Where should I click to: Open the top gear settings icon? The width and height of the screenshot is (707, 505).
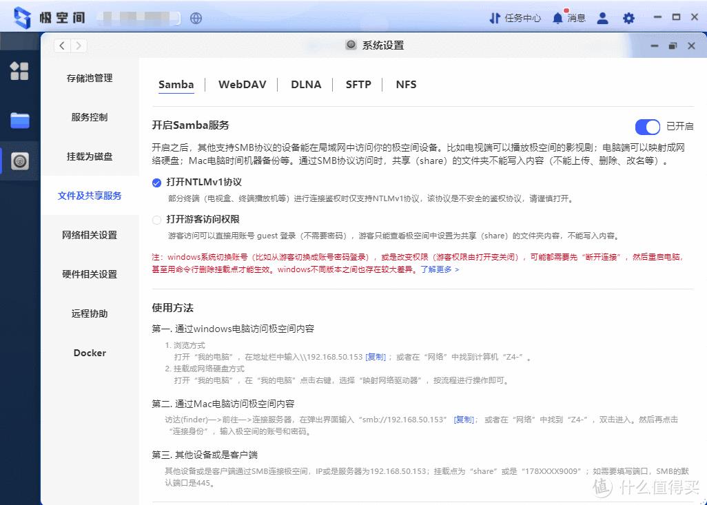628,18
